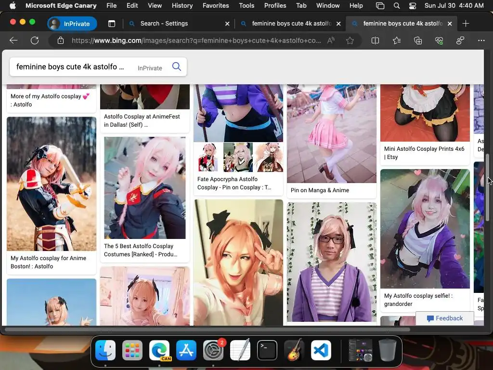Open the Profiles menu
The image size is (493, 370).
pyautogui.click(x=275, y=6)
